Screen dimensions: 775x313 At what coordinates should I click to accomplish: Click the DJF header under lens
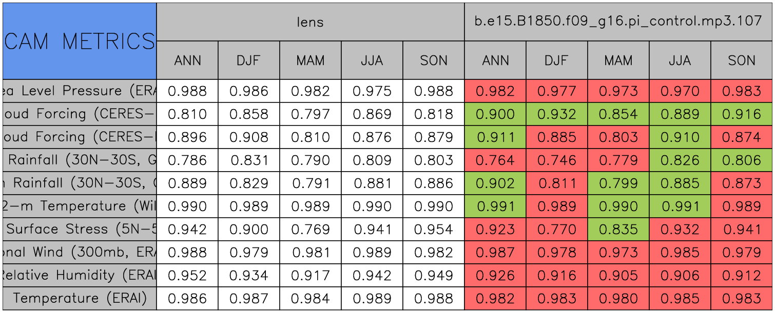249,60
